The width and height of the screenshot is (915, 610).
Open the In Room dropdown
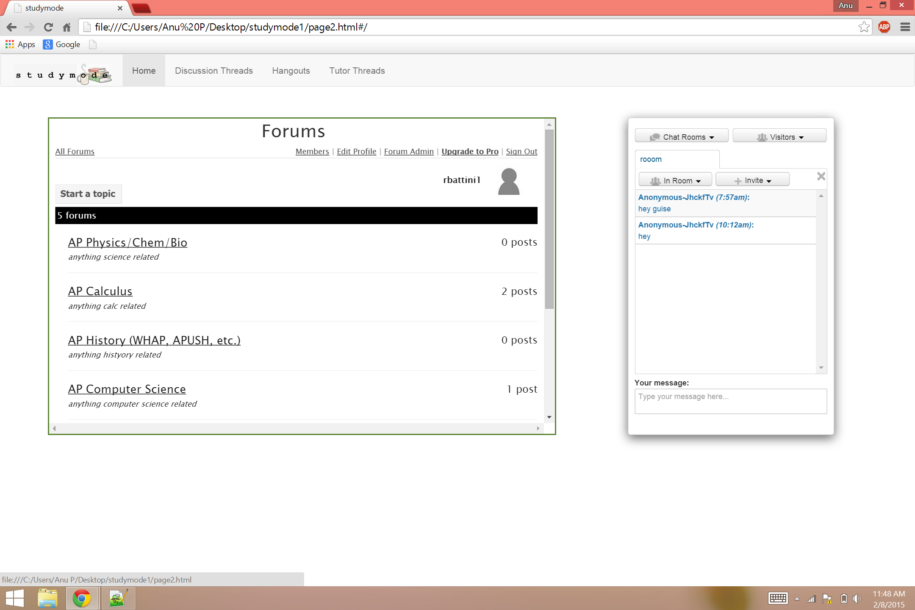(x=675, y=180)
